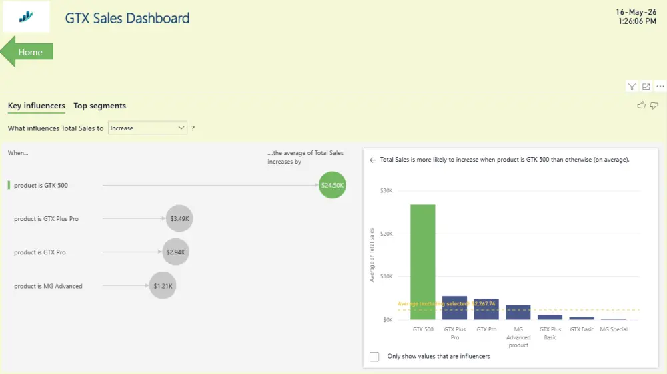The width and height of the screenshot is (667, 374).
Task: Switch to the Key influencers tab
Action: (x=37, y=106)
